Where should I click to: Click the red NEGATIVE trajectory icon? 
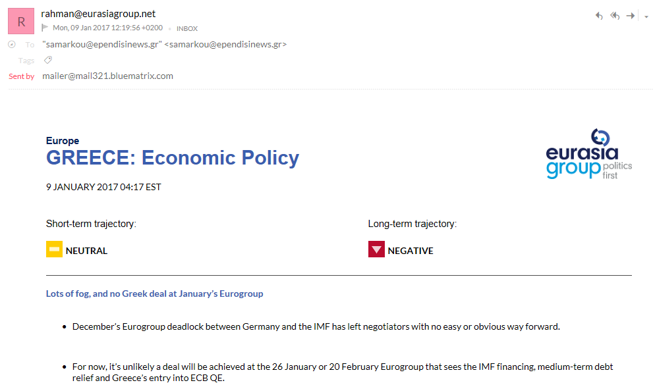pyautogui.click(x=376, y=249)
